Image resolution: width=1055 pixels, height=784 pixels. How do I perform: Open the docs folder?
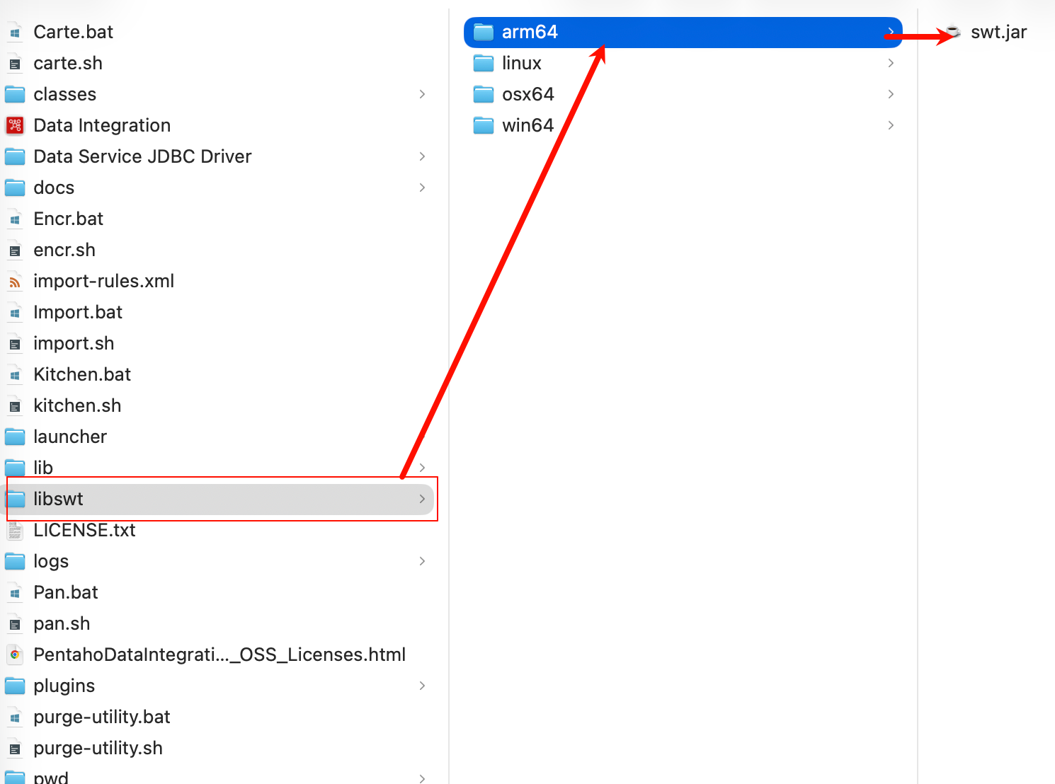click(x=54, y=188)
